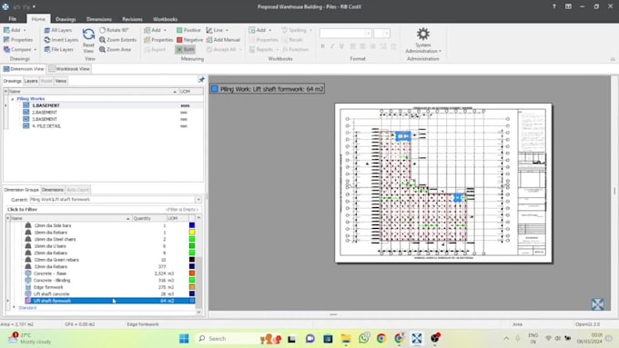This screenshot has height=348, width=619.
Task: Sort by the Quantity column header
Action: [148, 218]
